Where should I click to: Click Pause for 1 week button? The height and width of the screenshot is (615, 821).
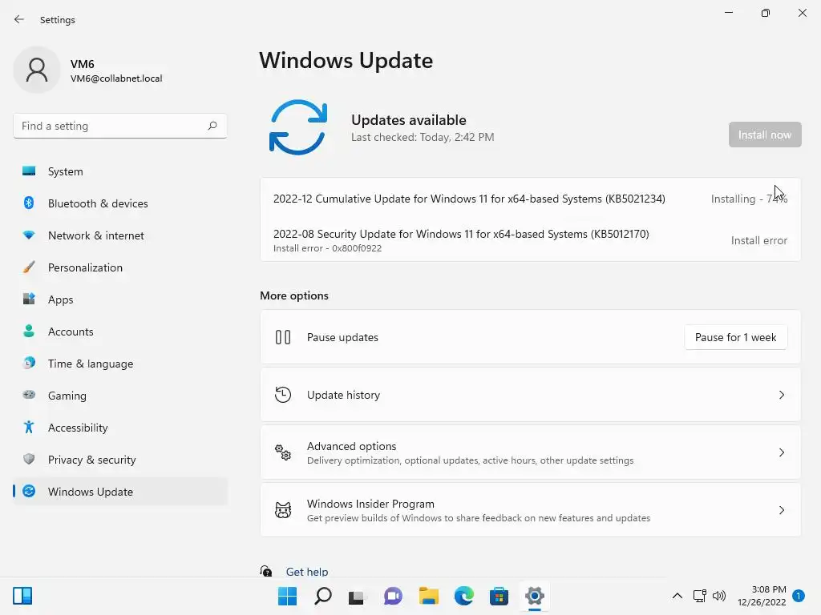(x=736, y=337)
